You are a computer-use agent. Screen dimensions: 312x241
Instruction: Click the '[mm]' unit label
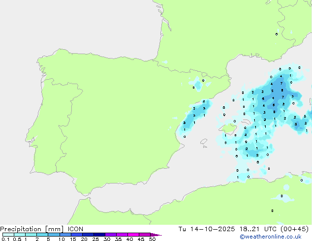pos(55,229)
